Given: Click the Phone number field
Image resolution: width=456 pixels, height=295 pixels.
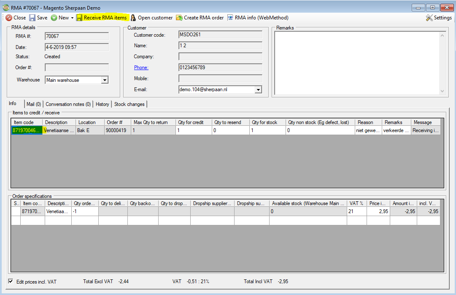Looking at the screenshot, I should (220, 68).
